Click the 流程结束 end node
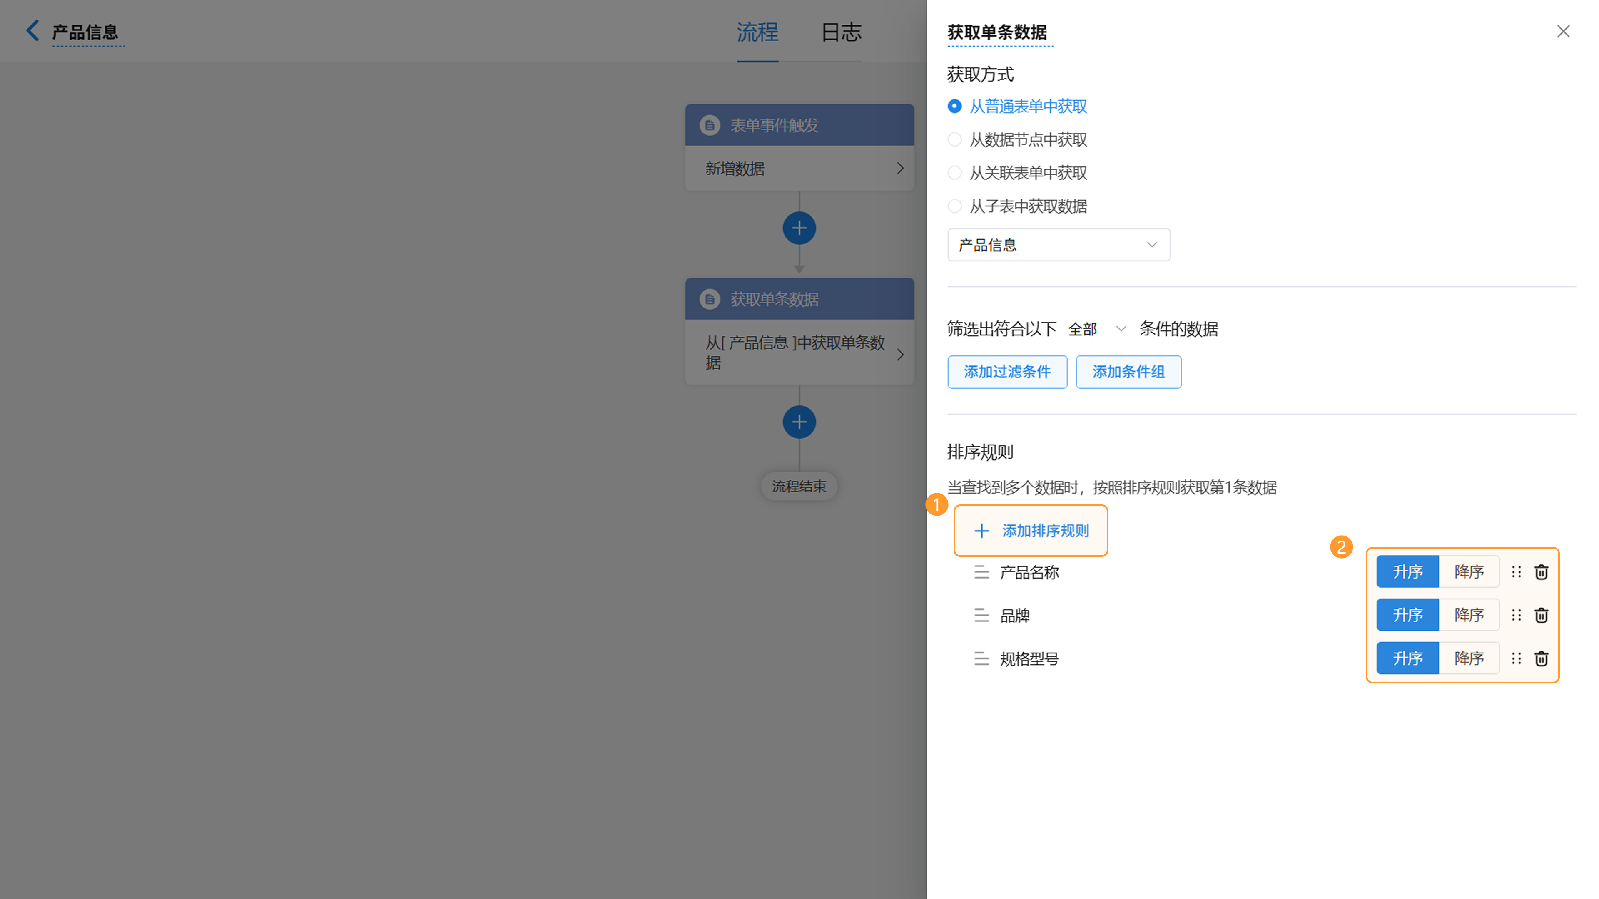This screenshot has height=899, width=1599. (x=799, y=487)
